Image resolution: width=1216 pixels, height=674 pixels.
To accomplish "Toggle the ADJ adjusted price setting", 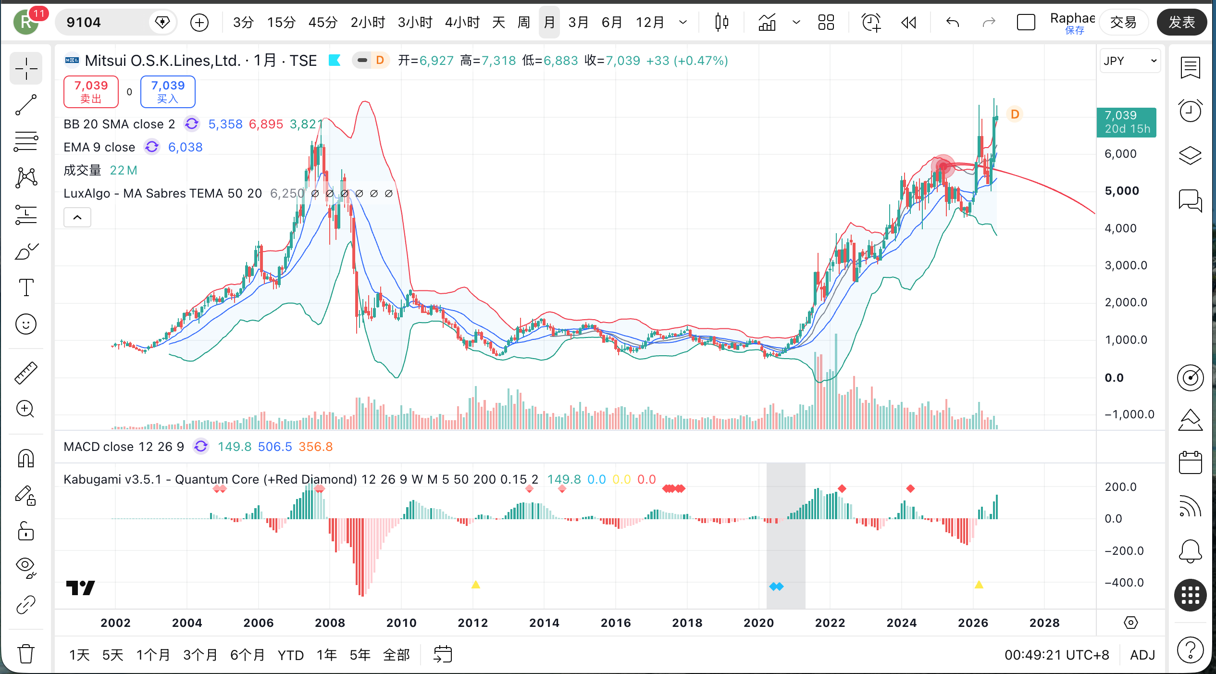I will point(1142,655).
